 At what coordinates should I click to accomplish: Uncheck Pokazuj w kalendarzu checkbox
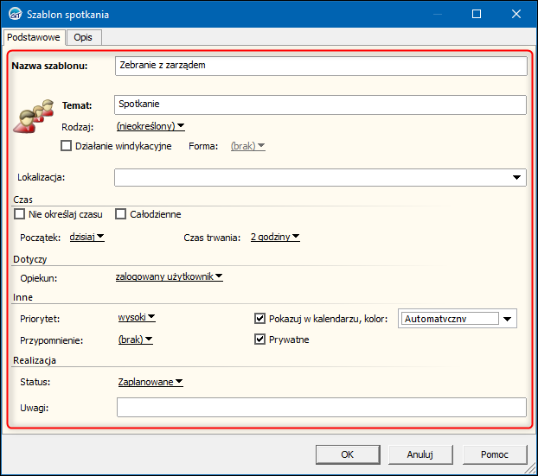[259, 319]
